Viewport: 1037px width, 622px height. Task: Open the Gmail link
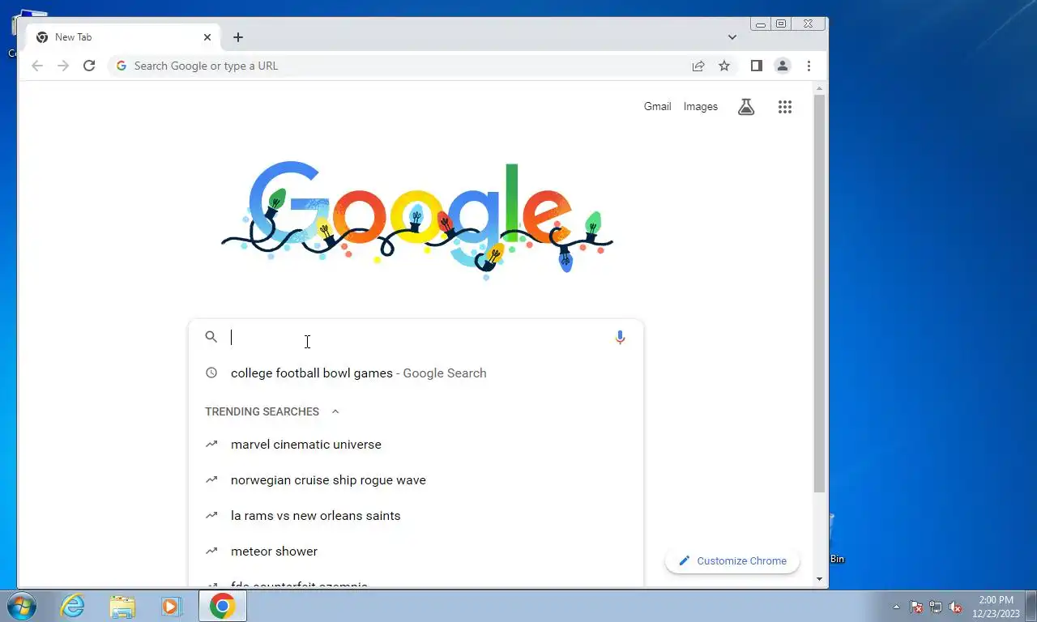(x=657, y=106)
